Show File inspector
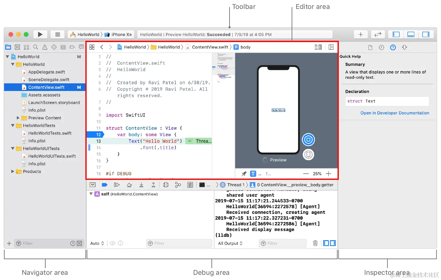The image size is (441, 280). coord(370,47)
